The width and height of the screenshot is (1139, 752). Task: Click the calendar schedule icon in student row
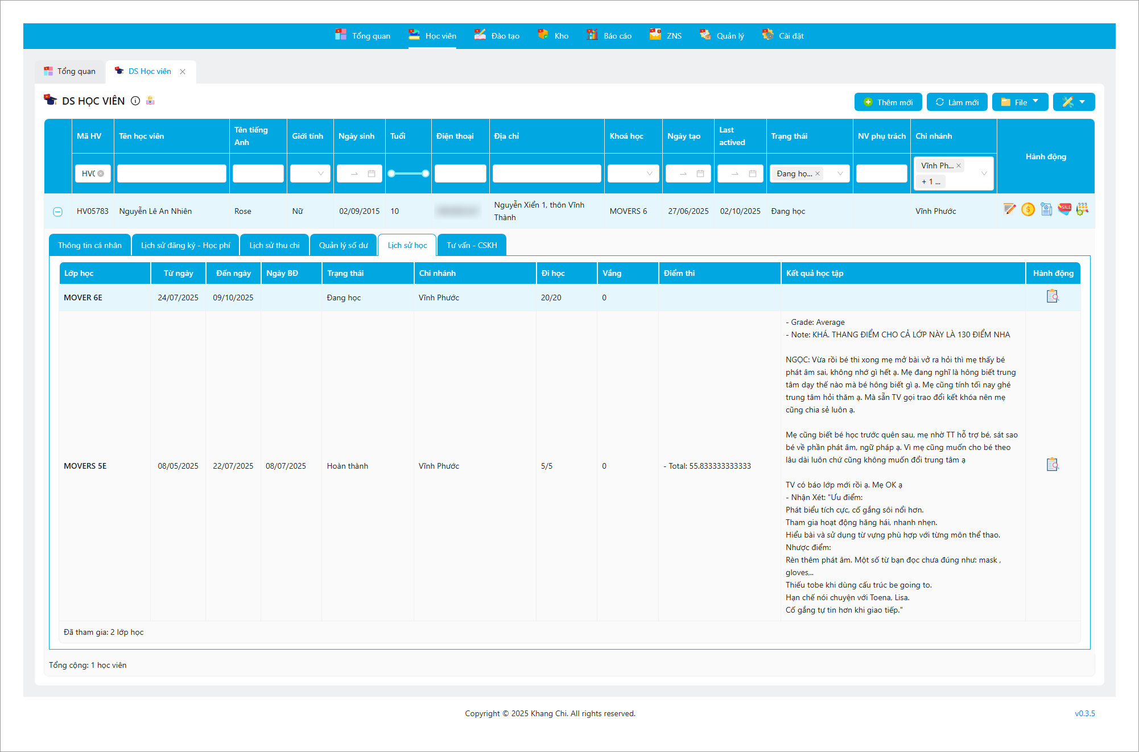tap(1082, 209)
